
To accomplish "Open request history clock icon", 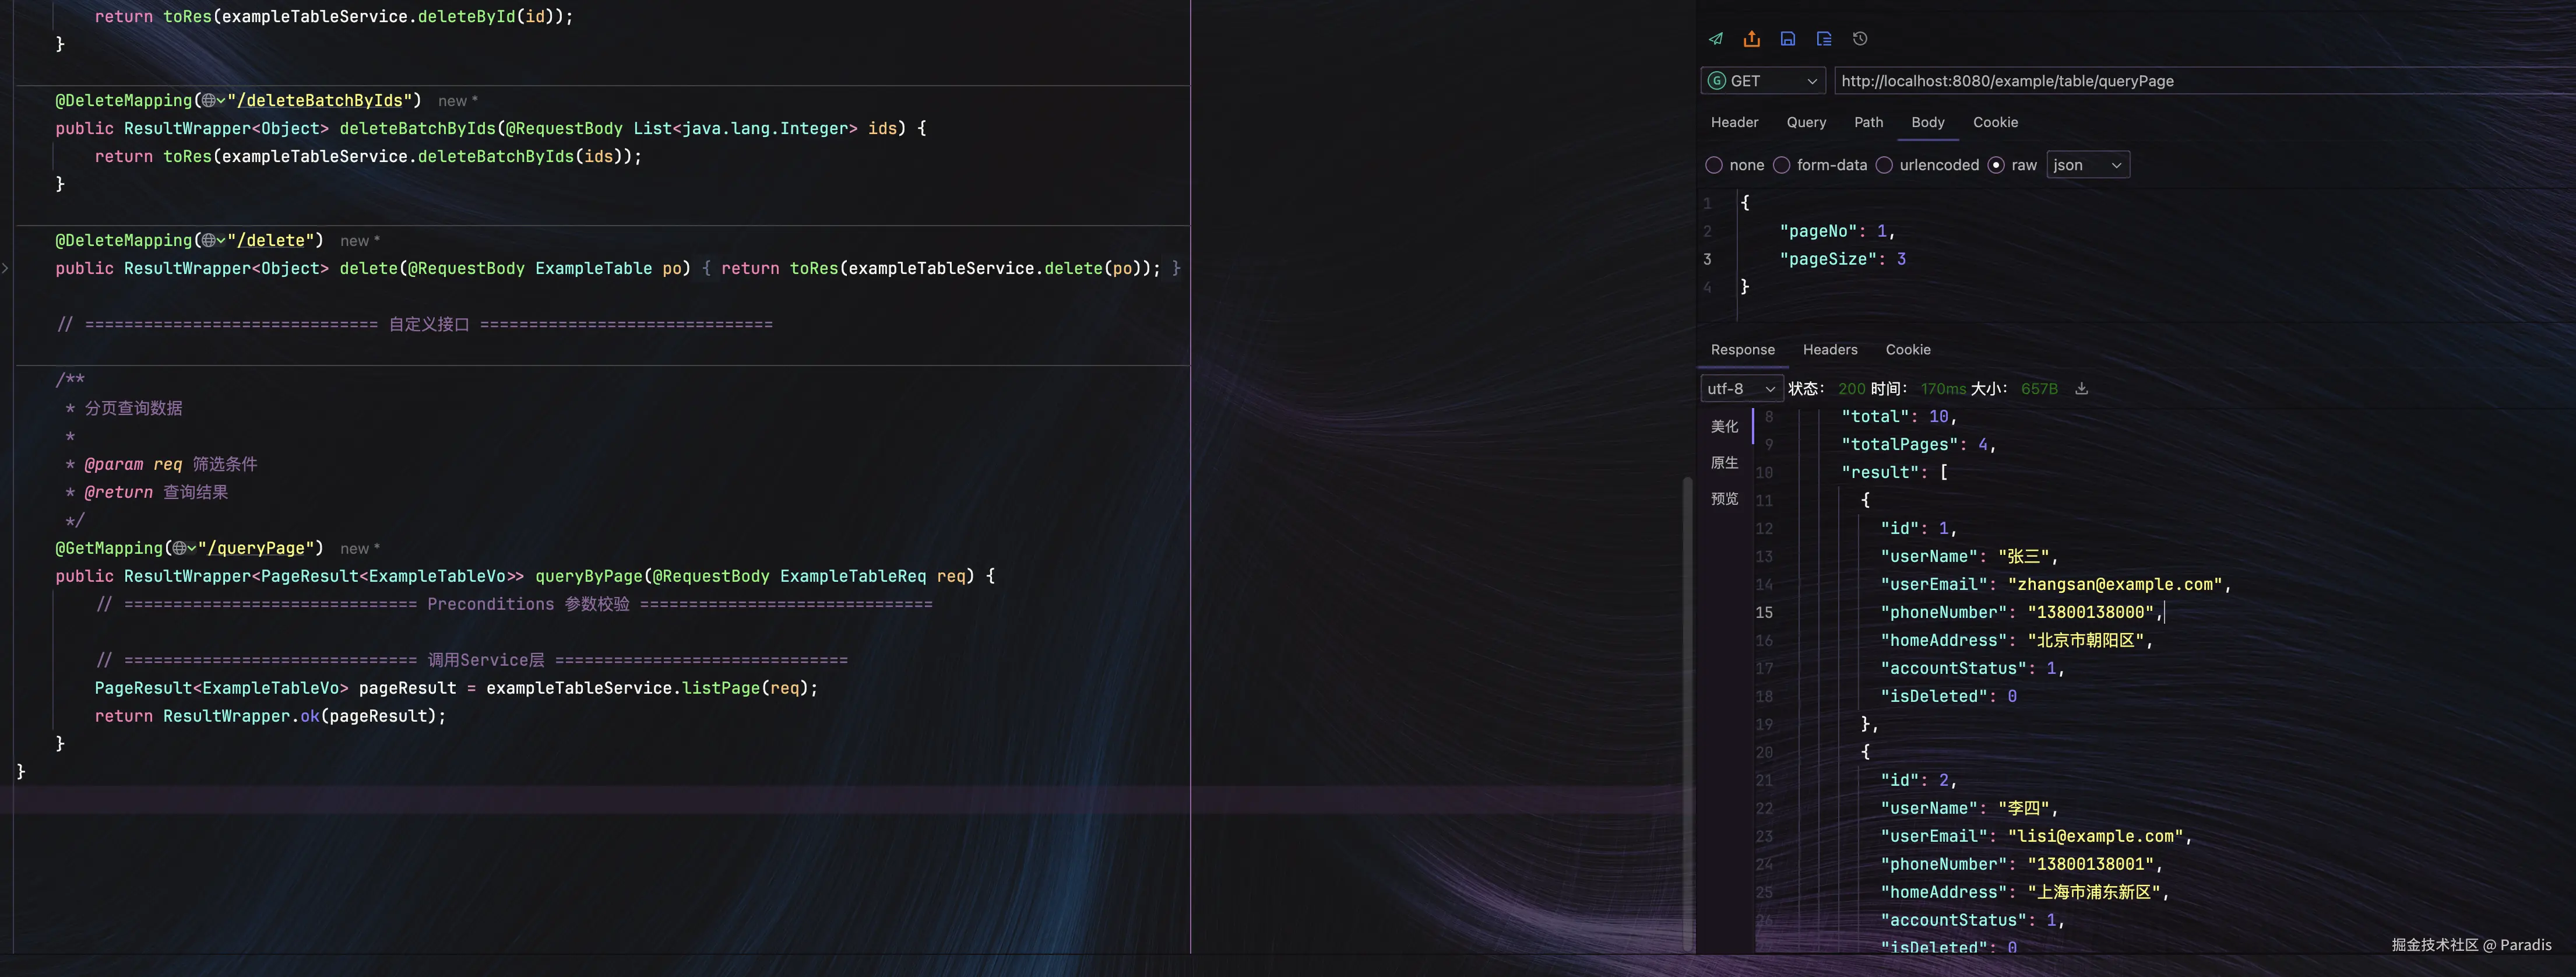I will pyautogui.click(x=1859, y=39).
